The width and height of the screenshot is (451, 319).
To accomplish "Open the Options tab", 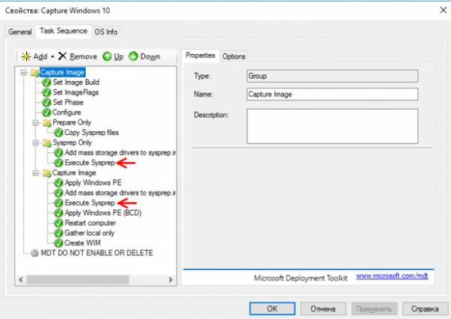I will pos(234,56).
